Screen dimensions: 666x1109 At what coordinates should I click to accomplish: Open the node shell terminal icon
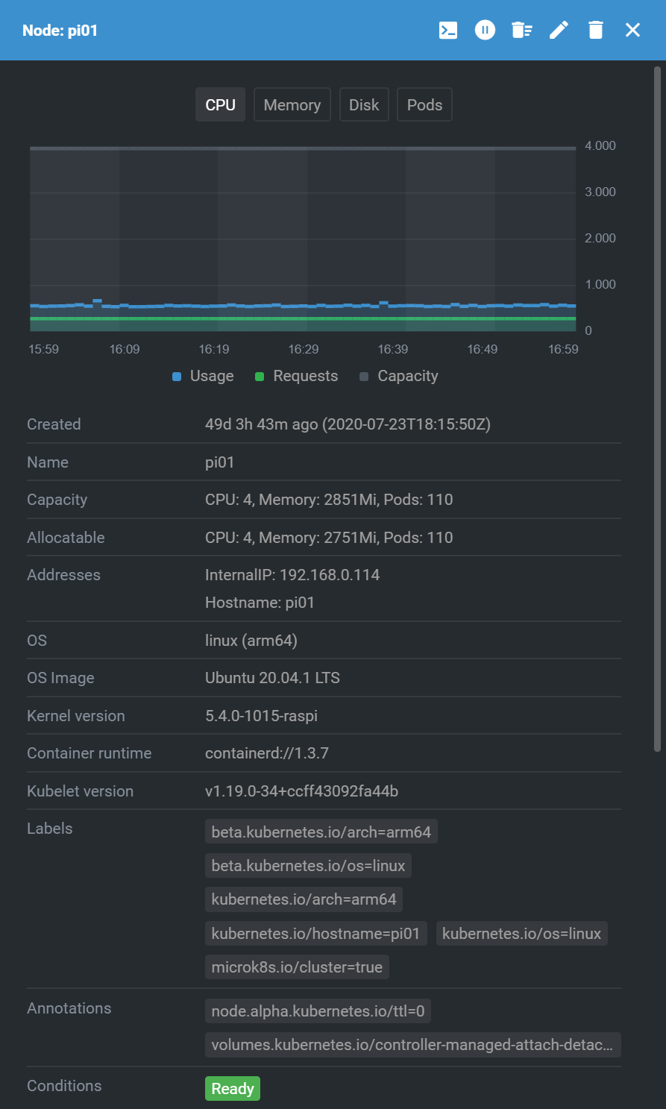448,30
